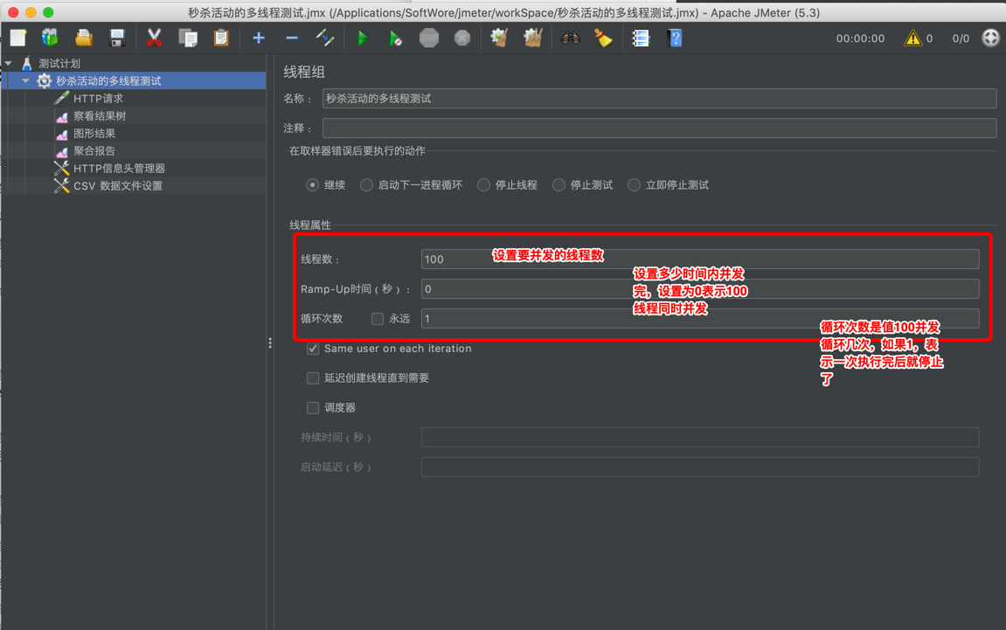Select the 启动下一进程循环 radio option

[366, 184]
